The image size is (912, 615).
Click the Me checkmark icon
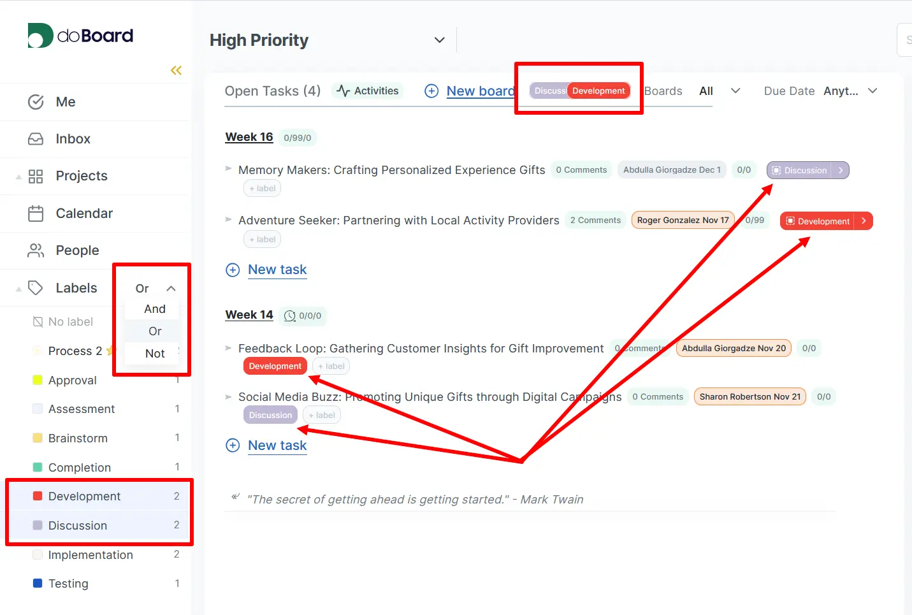(x=36, y=102)
